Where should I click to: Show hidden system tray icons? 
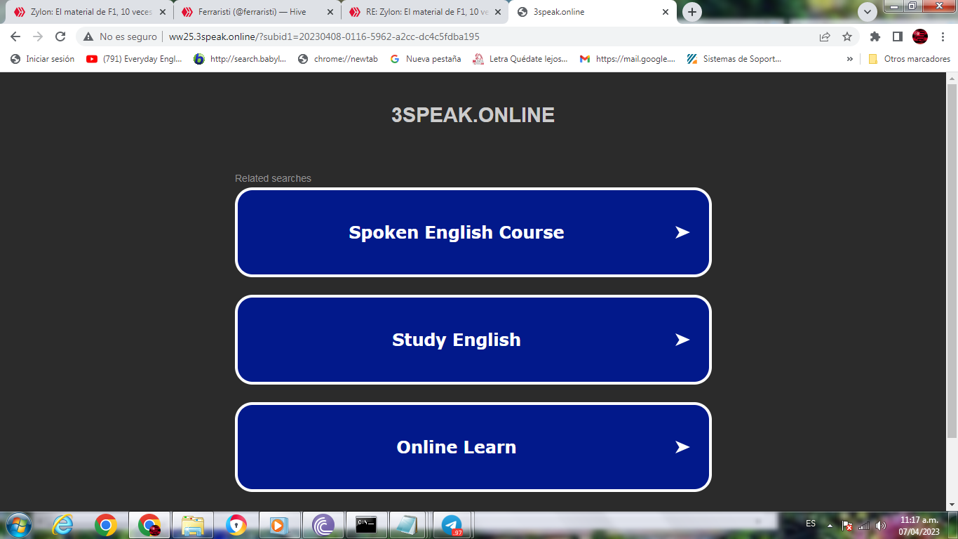[x=830, y=525]
